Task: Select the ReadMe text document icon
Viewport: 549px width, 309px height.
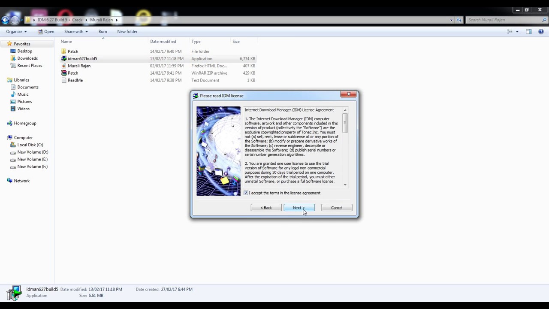Action: point(64,80)
